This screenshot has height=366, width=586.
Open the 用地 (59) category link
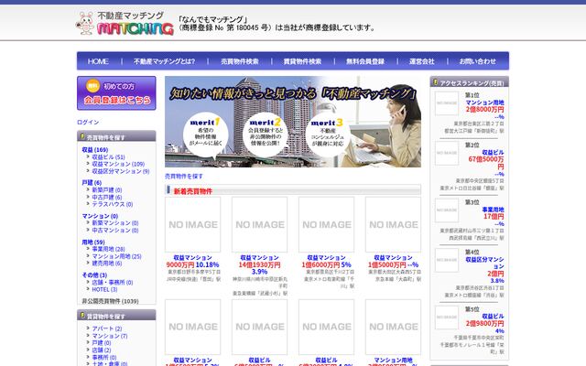[x=93, y=242]
